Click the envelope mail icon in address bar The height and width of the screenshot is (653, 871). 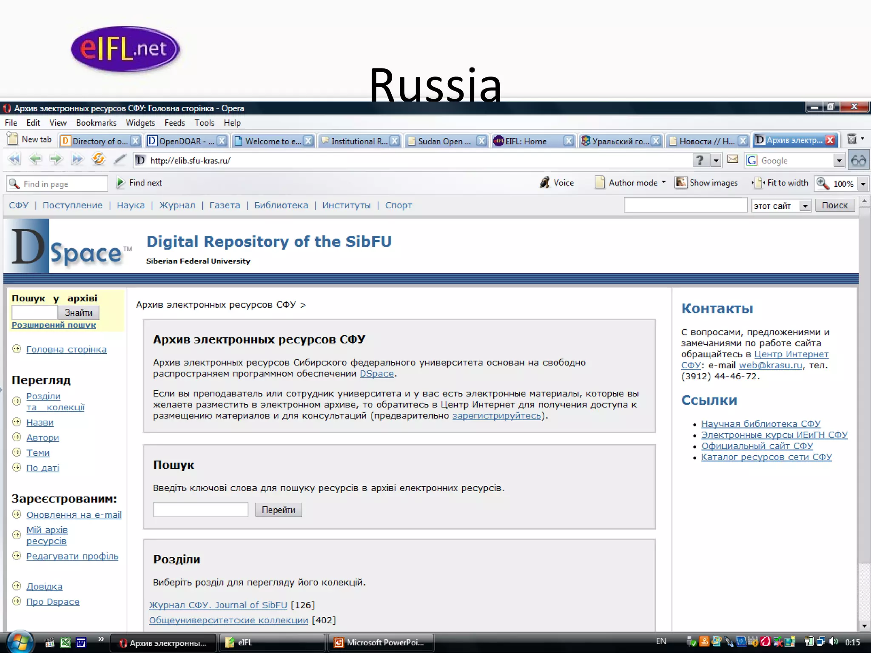tap(733, 159)
